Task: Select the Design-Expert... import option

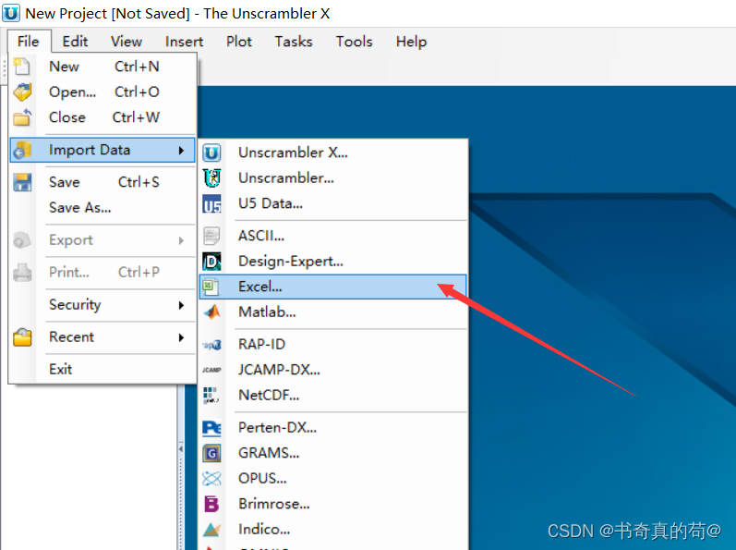Action: 332,262
